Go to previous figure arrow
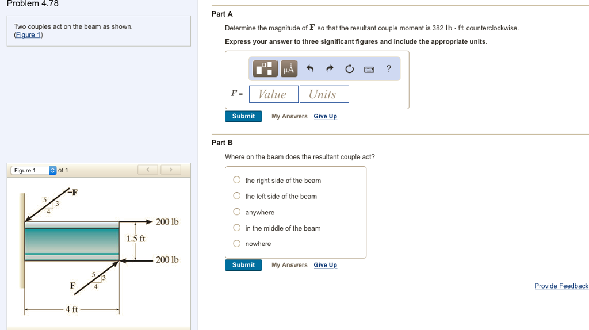Viewport: 589px width, 330px height. click(x=148, y=170)
